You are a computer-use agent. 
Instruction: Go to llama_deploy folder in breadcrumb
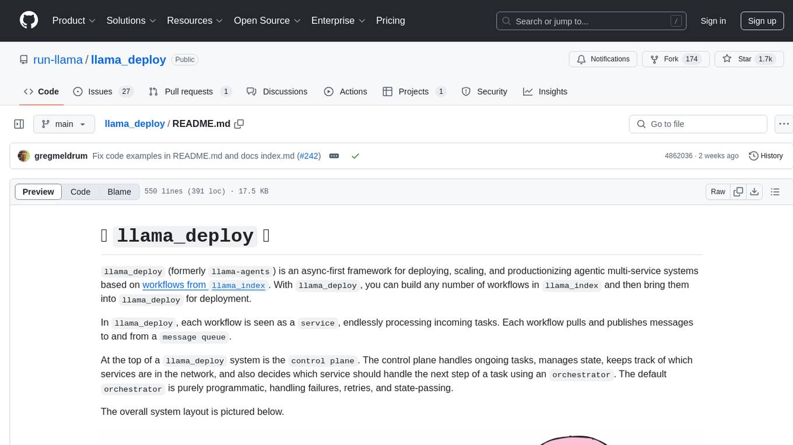(x=135, y=124)
